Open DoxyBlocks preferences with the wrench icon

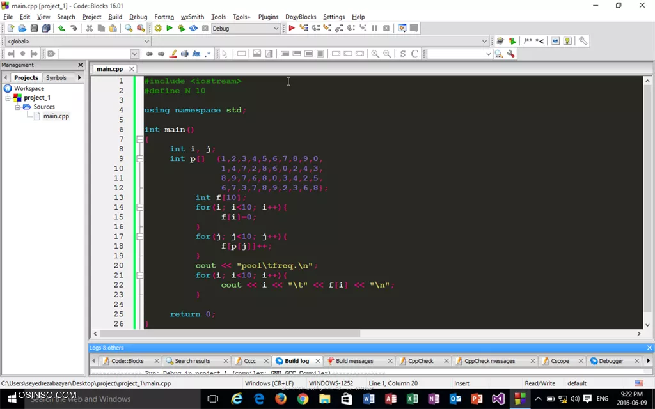pyautogui.click(x=583, y=41)
